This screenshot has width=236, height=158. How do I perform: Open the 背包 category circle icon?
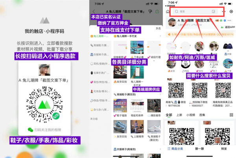(x=199, y=63)
